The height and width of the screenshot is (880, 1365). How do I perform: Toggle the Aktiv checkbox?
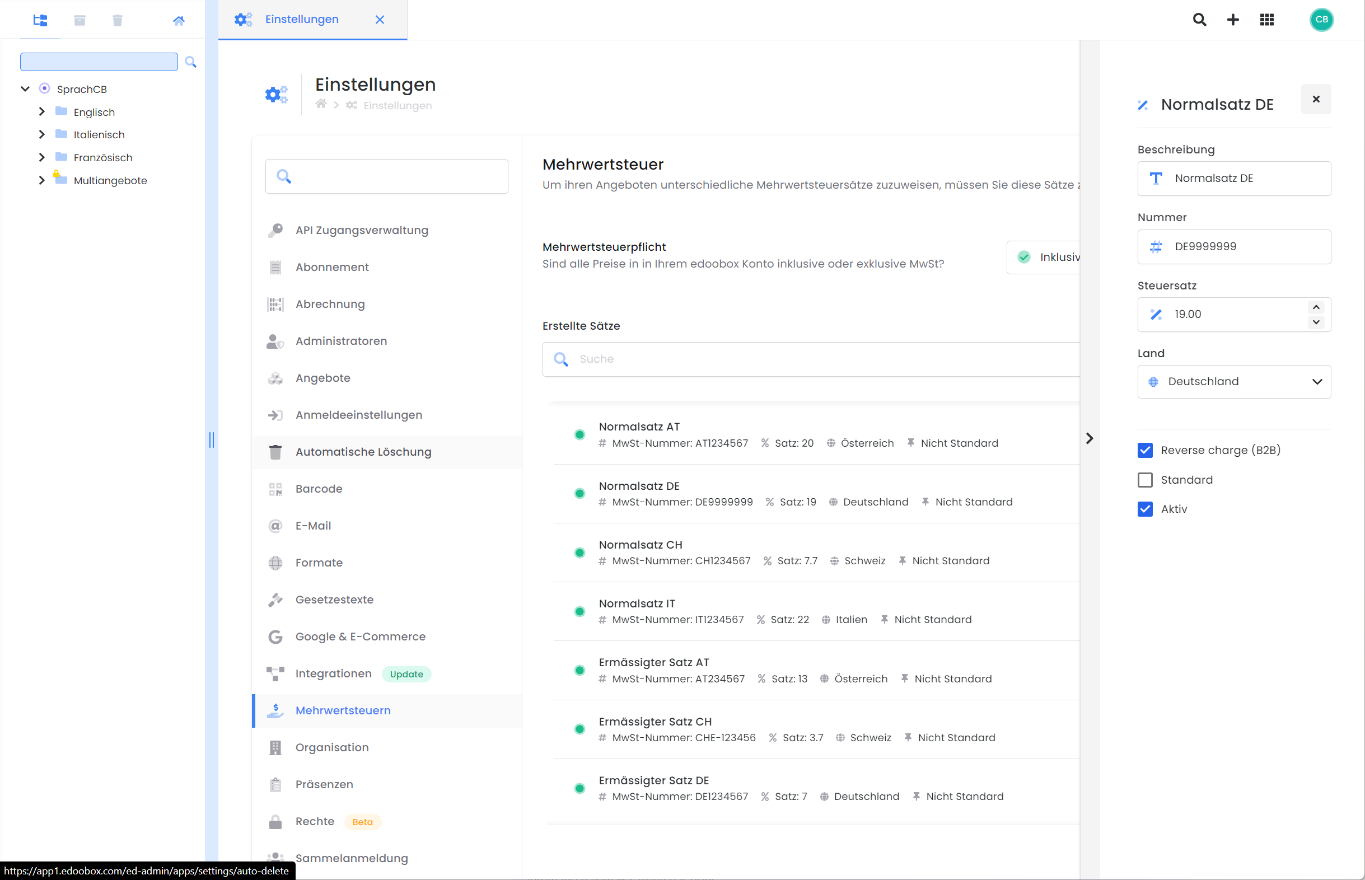point(1145,509)
